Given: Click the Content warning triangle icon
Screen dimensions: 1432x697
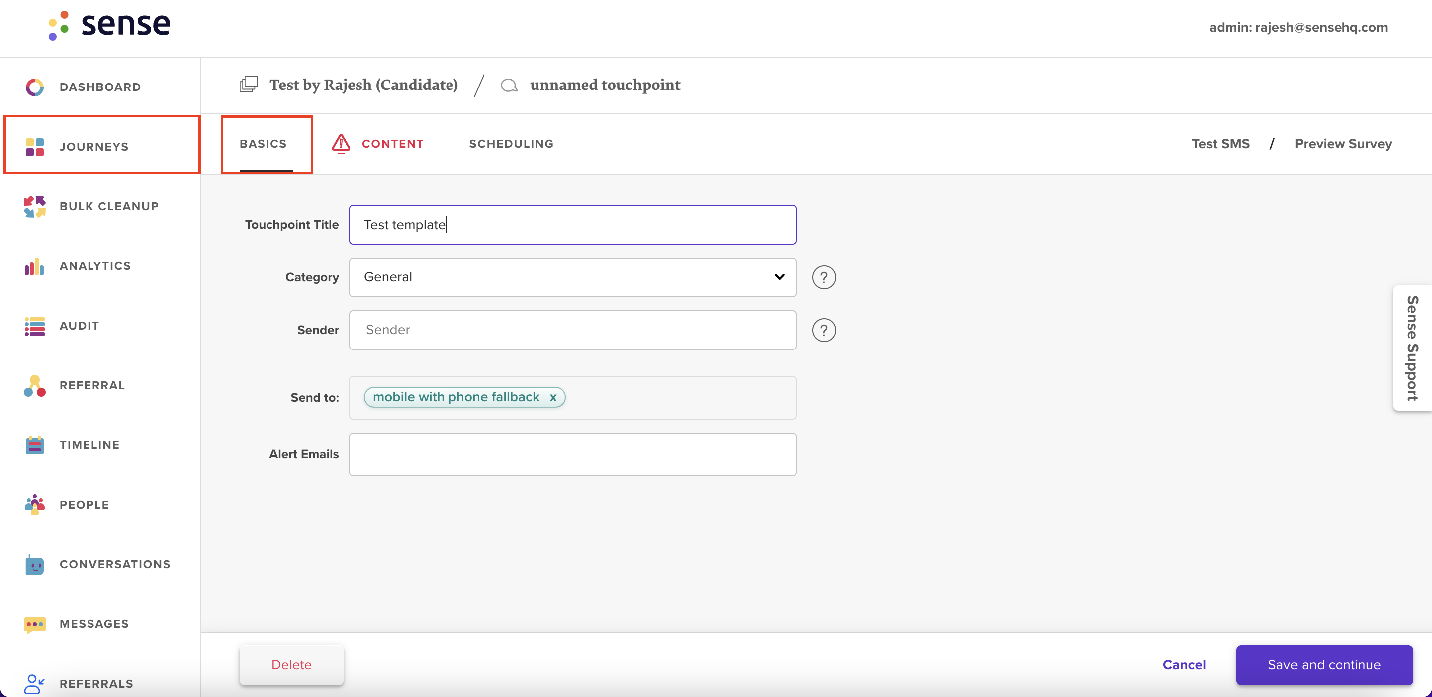Looking at the screenshot, I should pyautogui.click(x=341, y=143).
